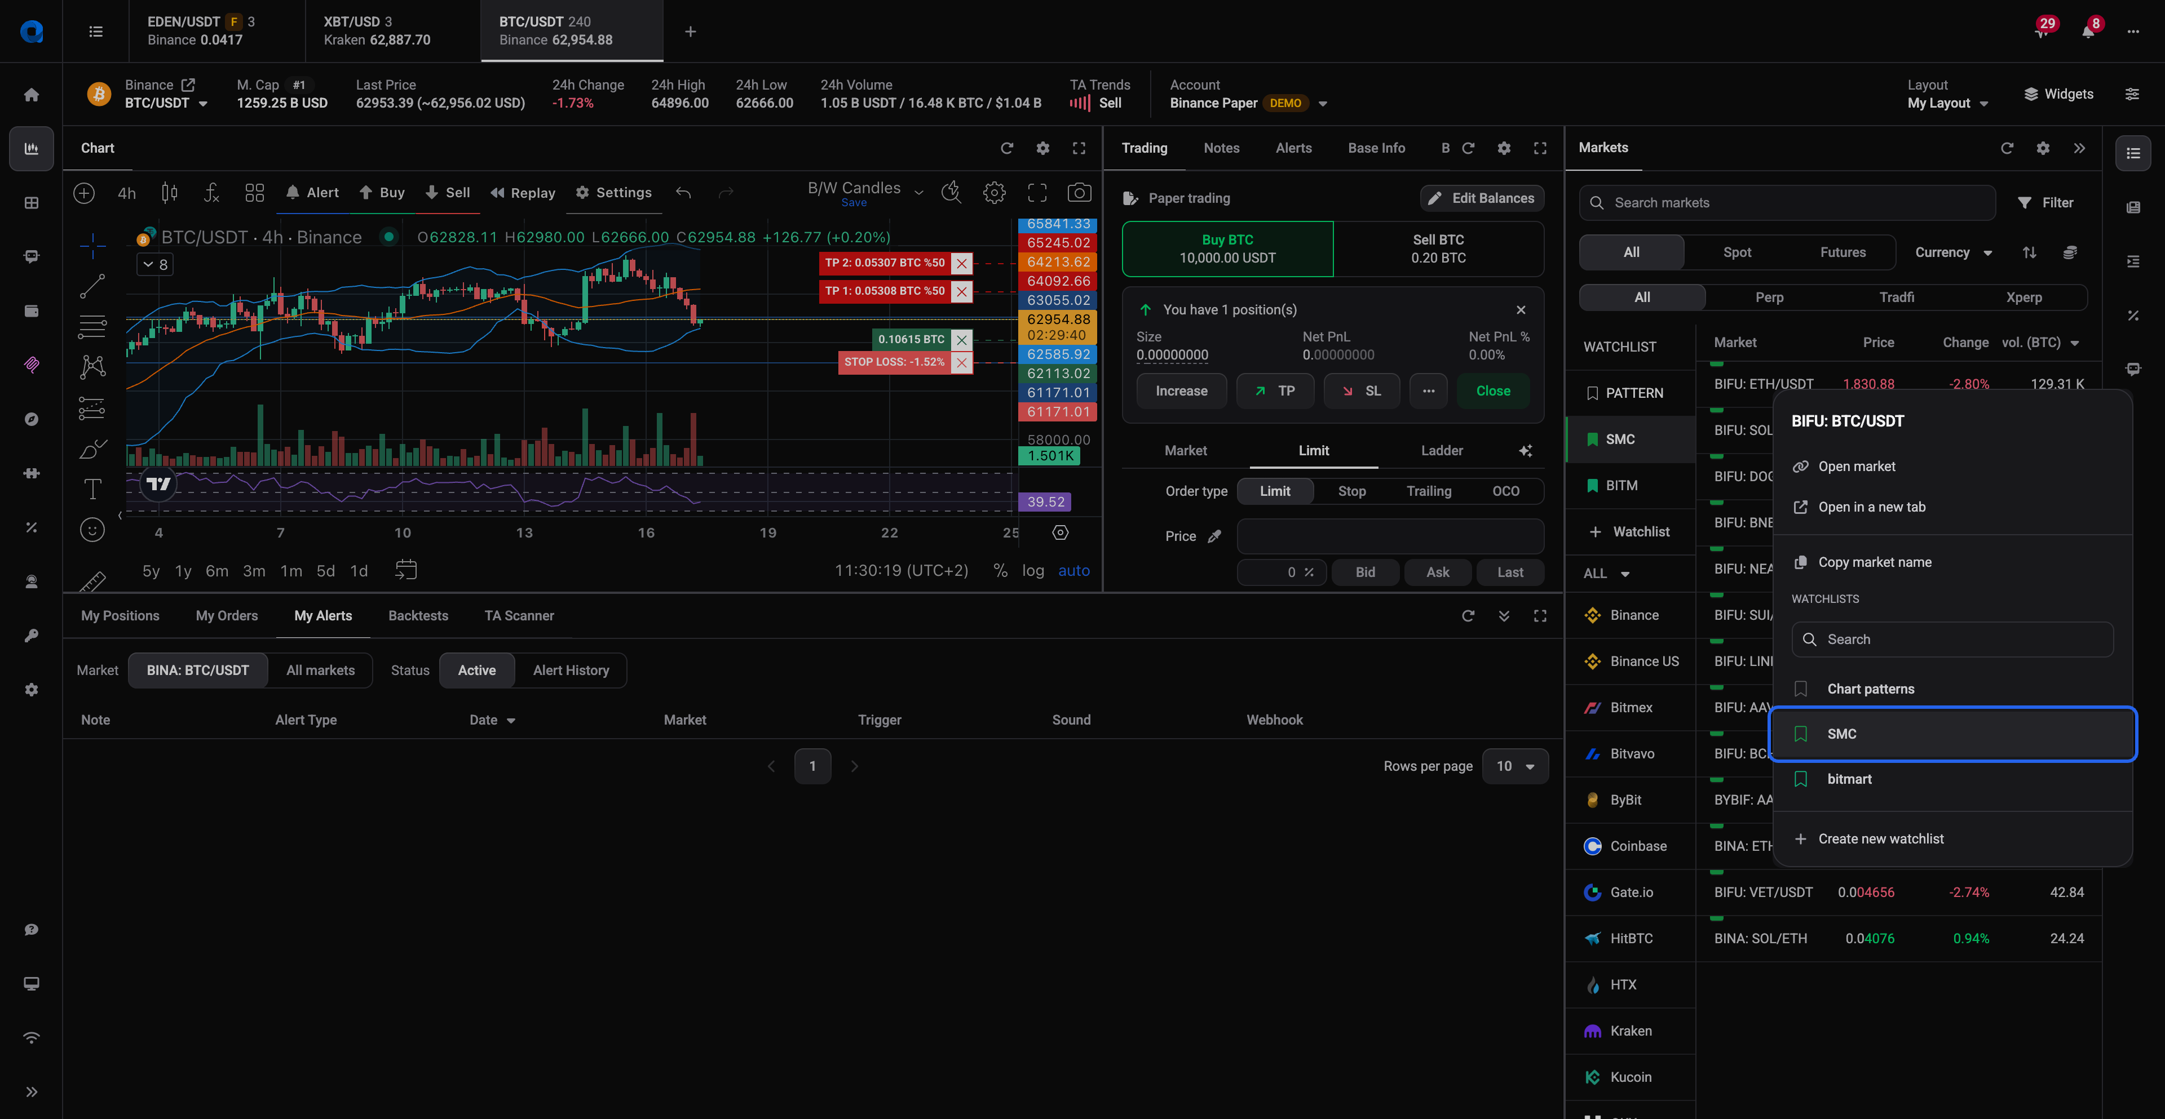Click Create new watchlist

[x=1952, y=840]
